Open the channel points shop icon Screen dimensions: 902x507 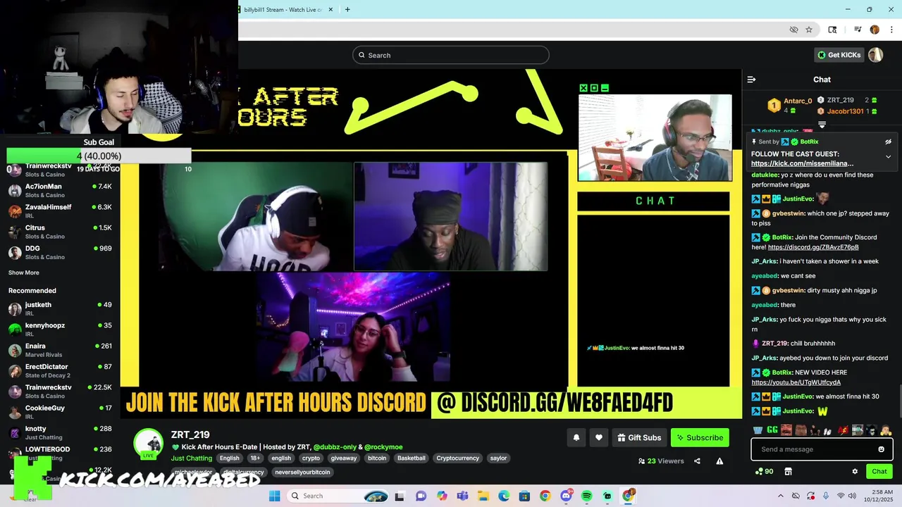tap(789, 471)
